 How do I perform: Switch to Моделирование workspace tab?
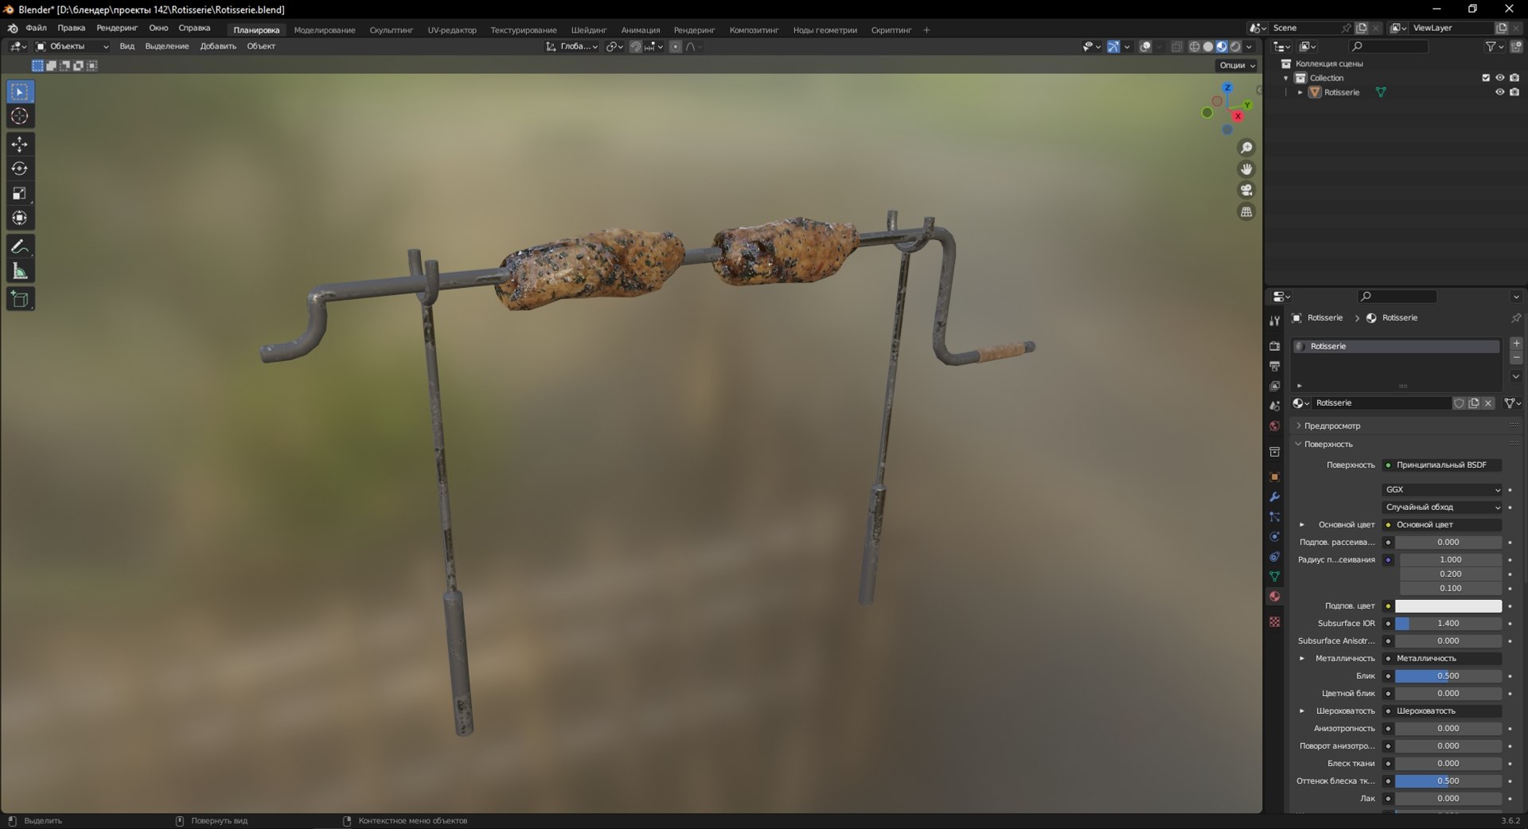325,30
